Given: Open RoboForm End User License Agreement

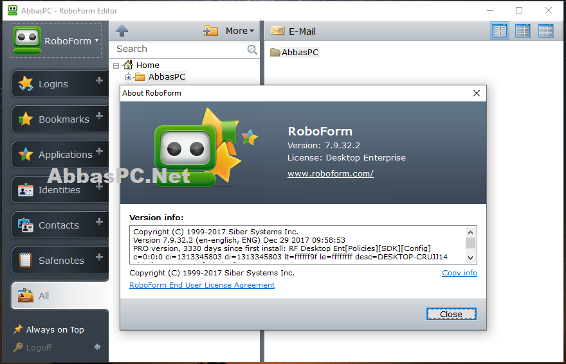Looking at the screenshot, I should (x=202, y=285).
